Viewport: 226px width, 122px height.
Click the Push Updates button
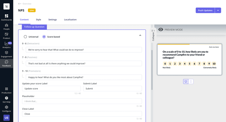coord(205,10)
